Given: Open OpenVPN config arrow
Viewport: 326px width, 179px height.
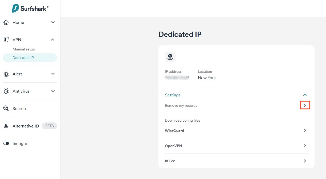Looking at the screenshot, I should (305, 146).
